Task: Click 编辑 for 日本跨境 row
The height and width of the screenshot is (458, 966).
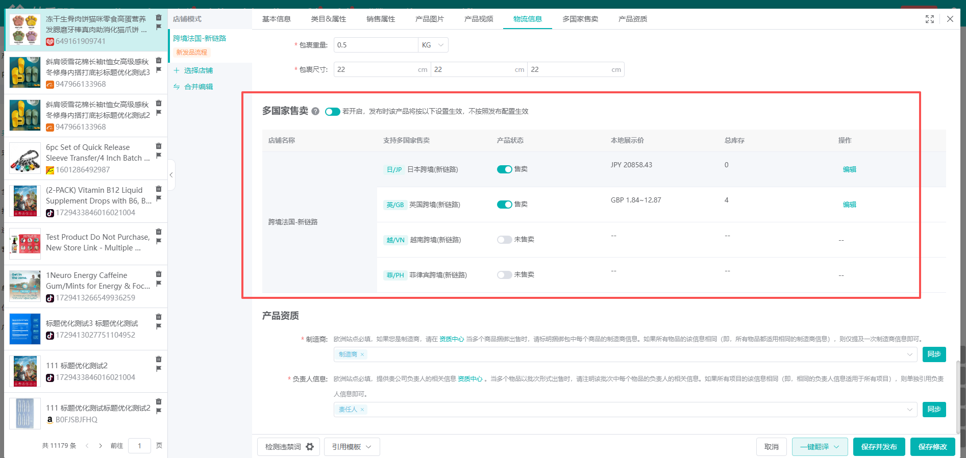Action: click(x=850, y=169)
